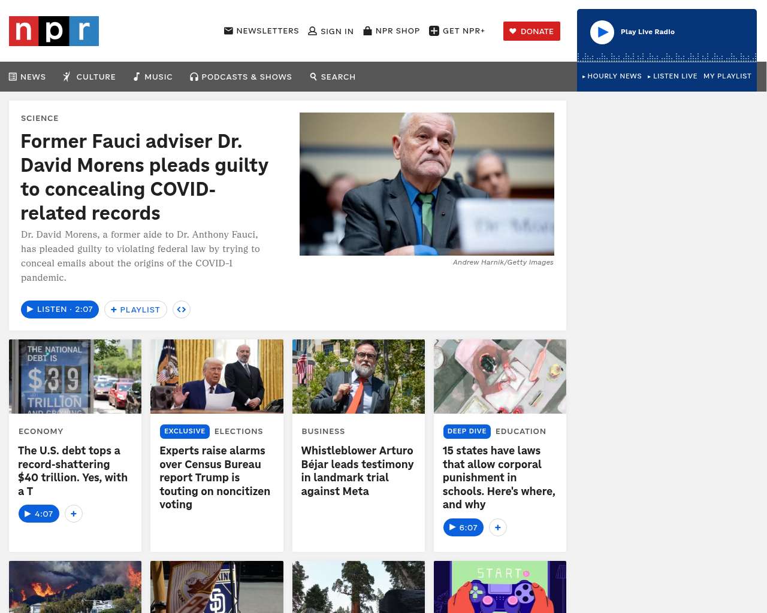
Task: Click the NPR logo
Action: pyautogui.click(x=54, y=31)
